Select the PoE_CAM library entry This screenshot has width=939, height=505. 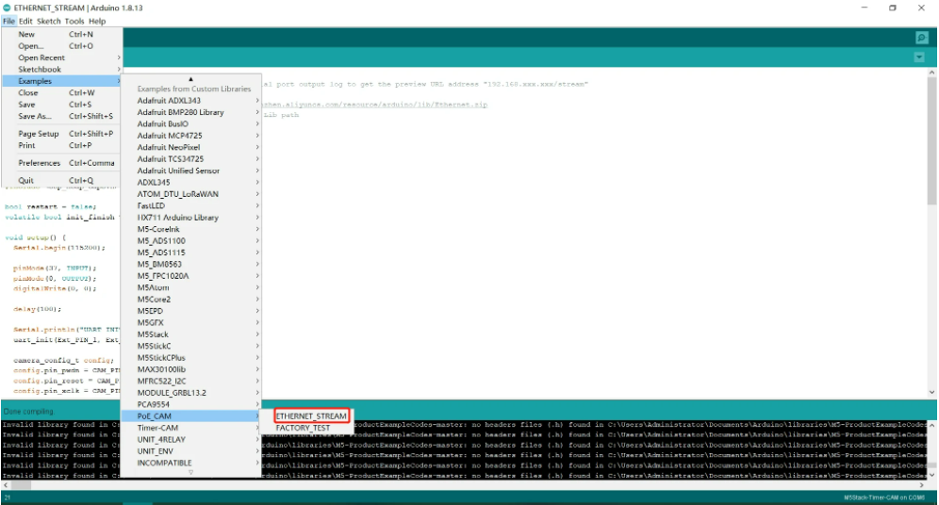click(191, 415)
